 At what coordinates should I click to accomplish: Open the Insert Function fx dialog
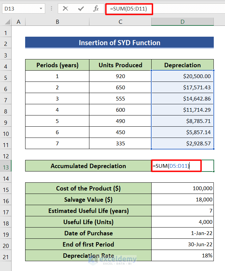pyautogui.click(x=96, y=8)
